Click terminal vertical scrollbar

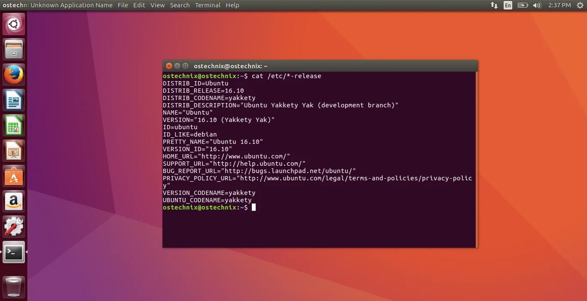(x=477, y=159)
